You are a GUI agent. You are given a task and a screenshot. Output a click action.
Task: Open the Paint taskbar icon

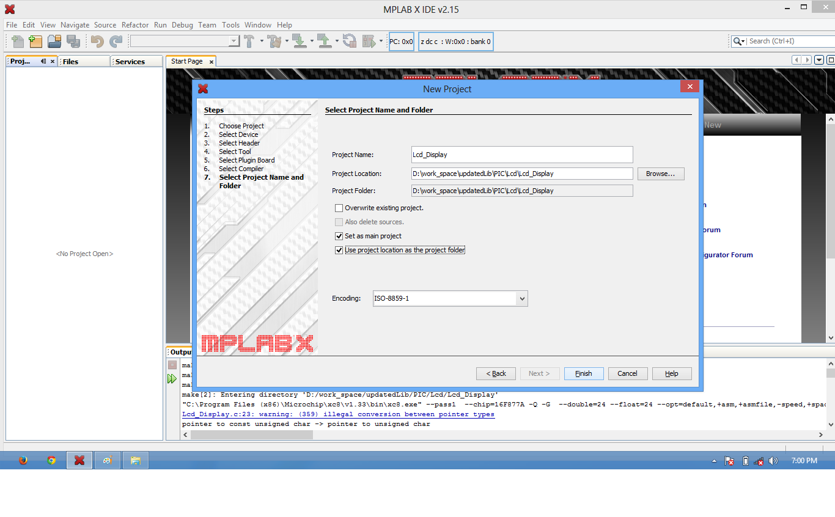point(107,460)
